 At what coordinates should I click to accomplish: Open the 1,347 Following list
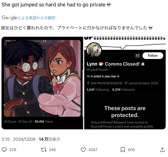click(x=98, y=89)
